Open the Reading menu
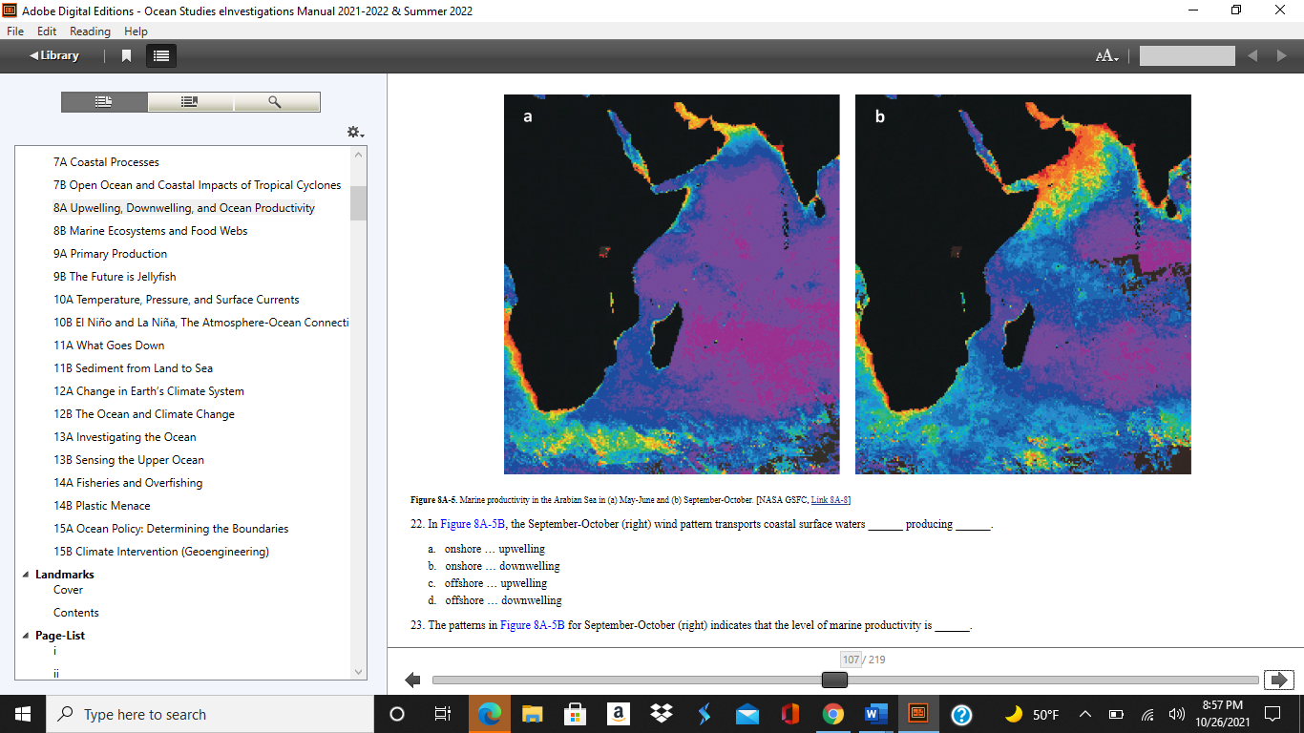Viewport: 1304px width, 733px height. pyautogui.click(x=90, y=31)
